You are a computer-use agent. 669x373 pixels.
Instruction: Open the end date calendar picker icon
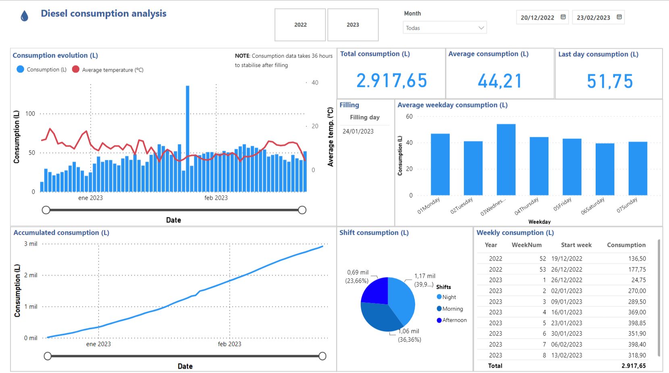point(619,17)
